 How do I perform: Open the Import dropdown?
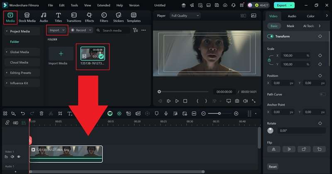57,30
